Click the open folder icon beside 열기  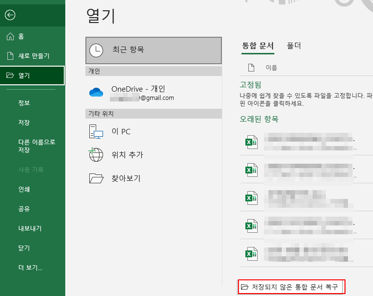click(x=10, y=75)
